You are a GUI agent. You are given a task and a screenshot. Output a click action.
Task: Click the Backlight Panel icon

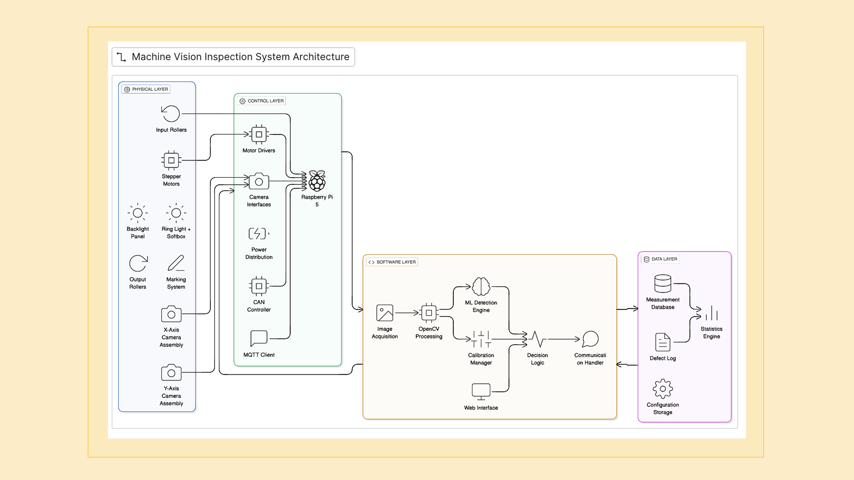(138, 213)
